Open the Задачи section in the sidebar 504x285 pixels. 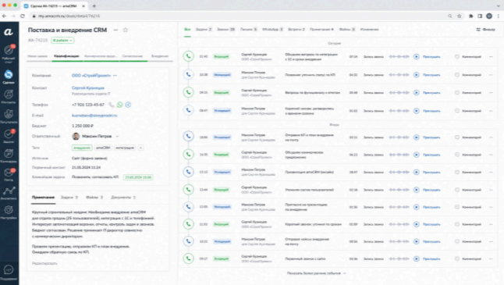pyautogui.click(x=9, y=136)
